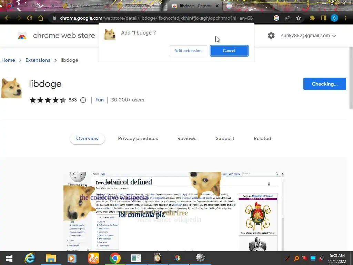
Task: Click the 883 ratings count
Action: pos(72,100)
